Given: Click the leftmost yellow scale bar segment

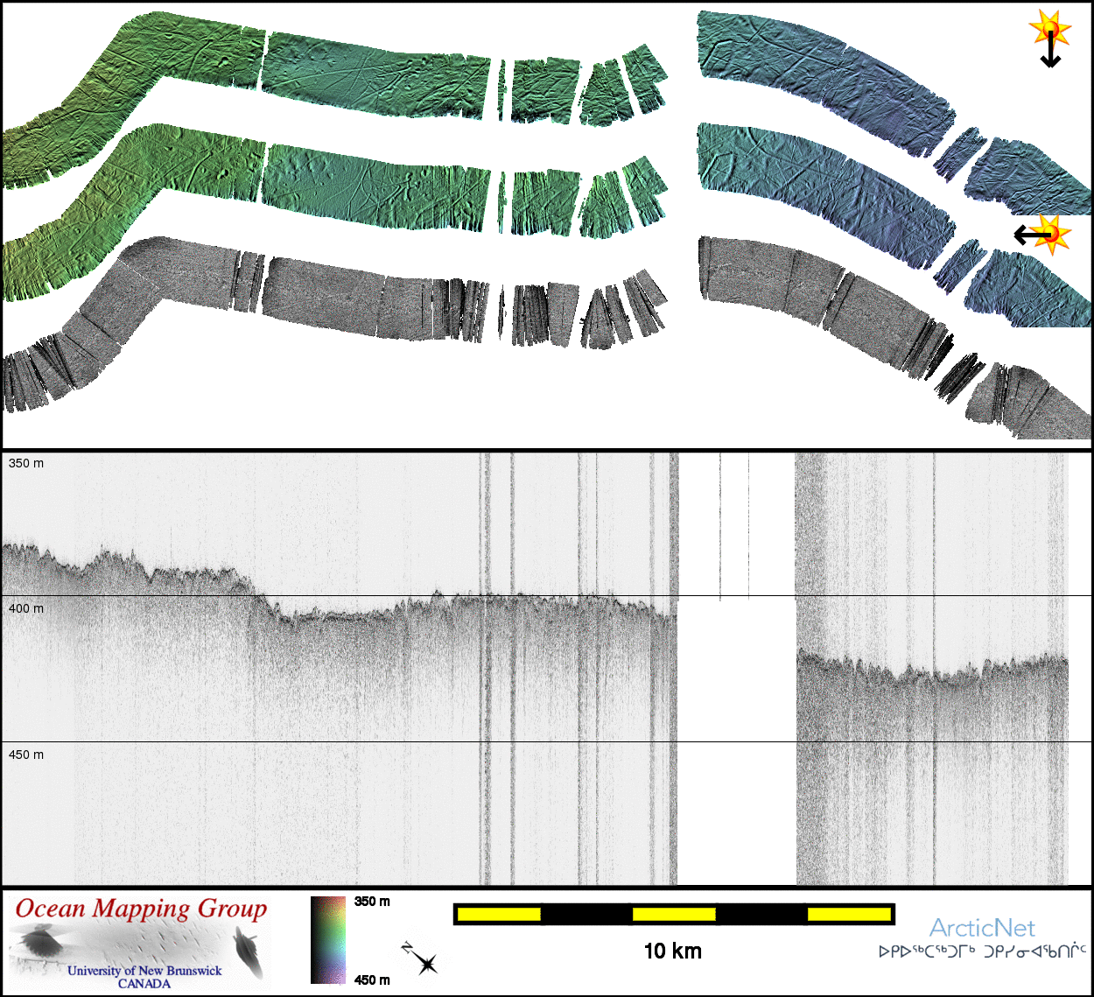Looking at the screenshot, I should [x=499, y=915].
